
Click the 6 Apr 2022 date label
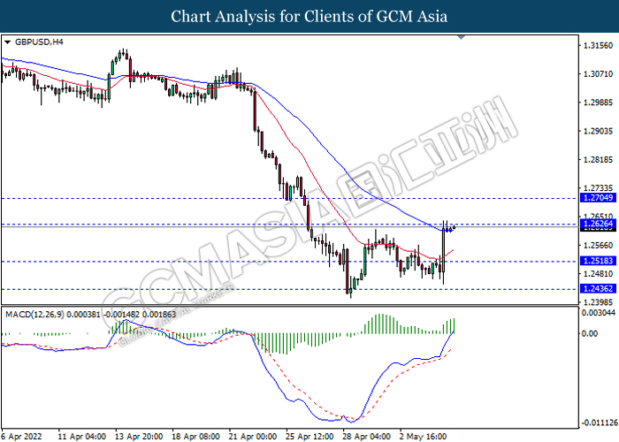click(22, 437)
